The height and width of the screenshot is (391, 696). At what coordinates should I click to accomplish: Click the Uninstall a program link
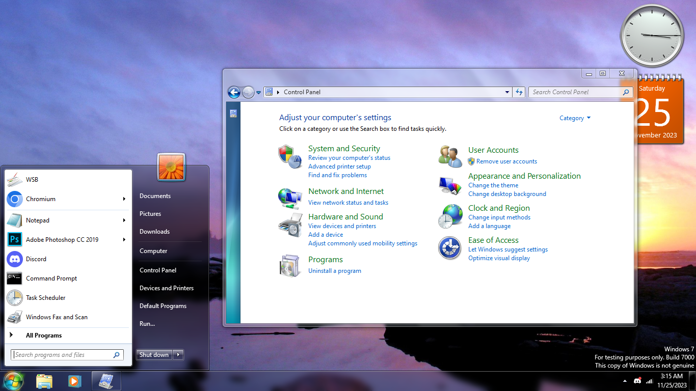[334, 271]
